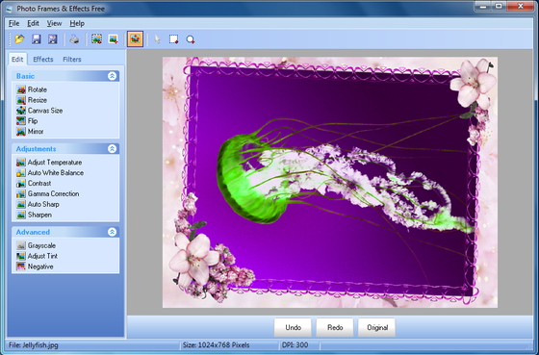The height and width of the screenshot is (355, 539).
Task: Click the Rotate option icon
Action: coord(21,89)
